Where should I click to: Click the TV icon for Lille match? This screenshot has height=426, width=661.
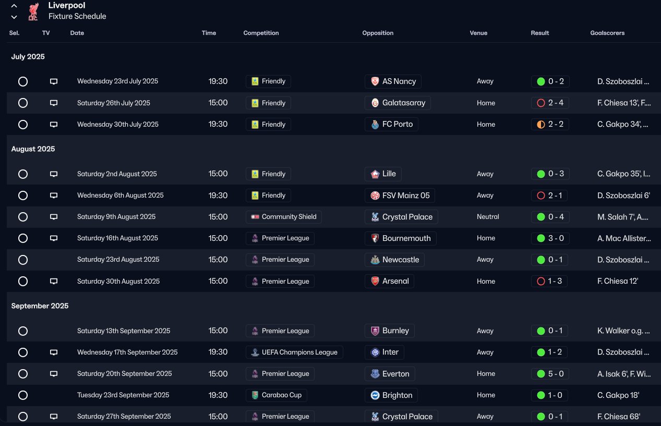click(x=54, y=174)
